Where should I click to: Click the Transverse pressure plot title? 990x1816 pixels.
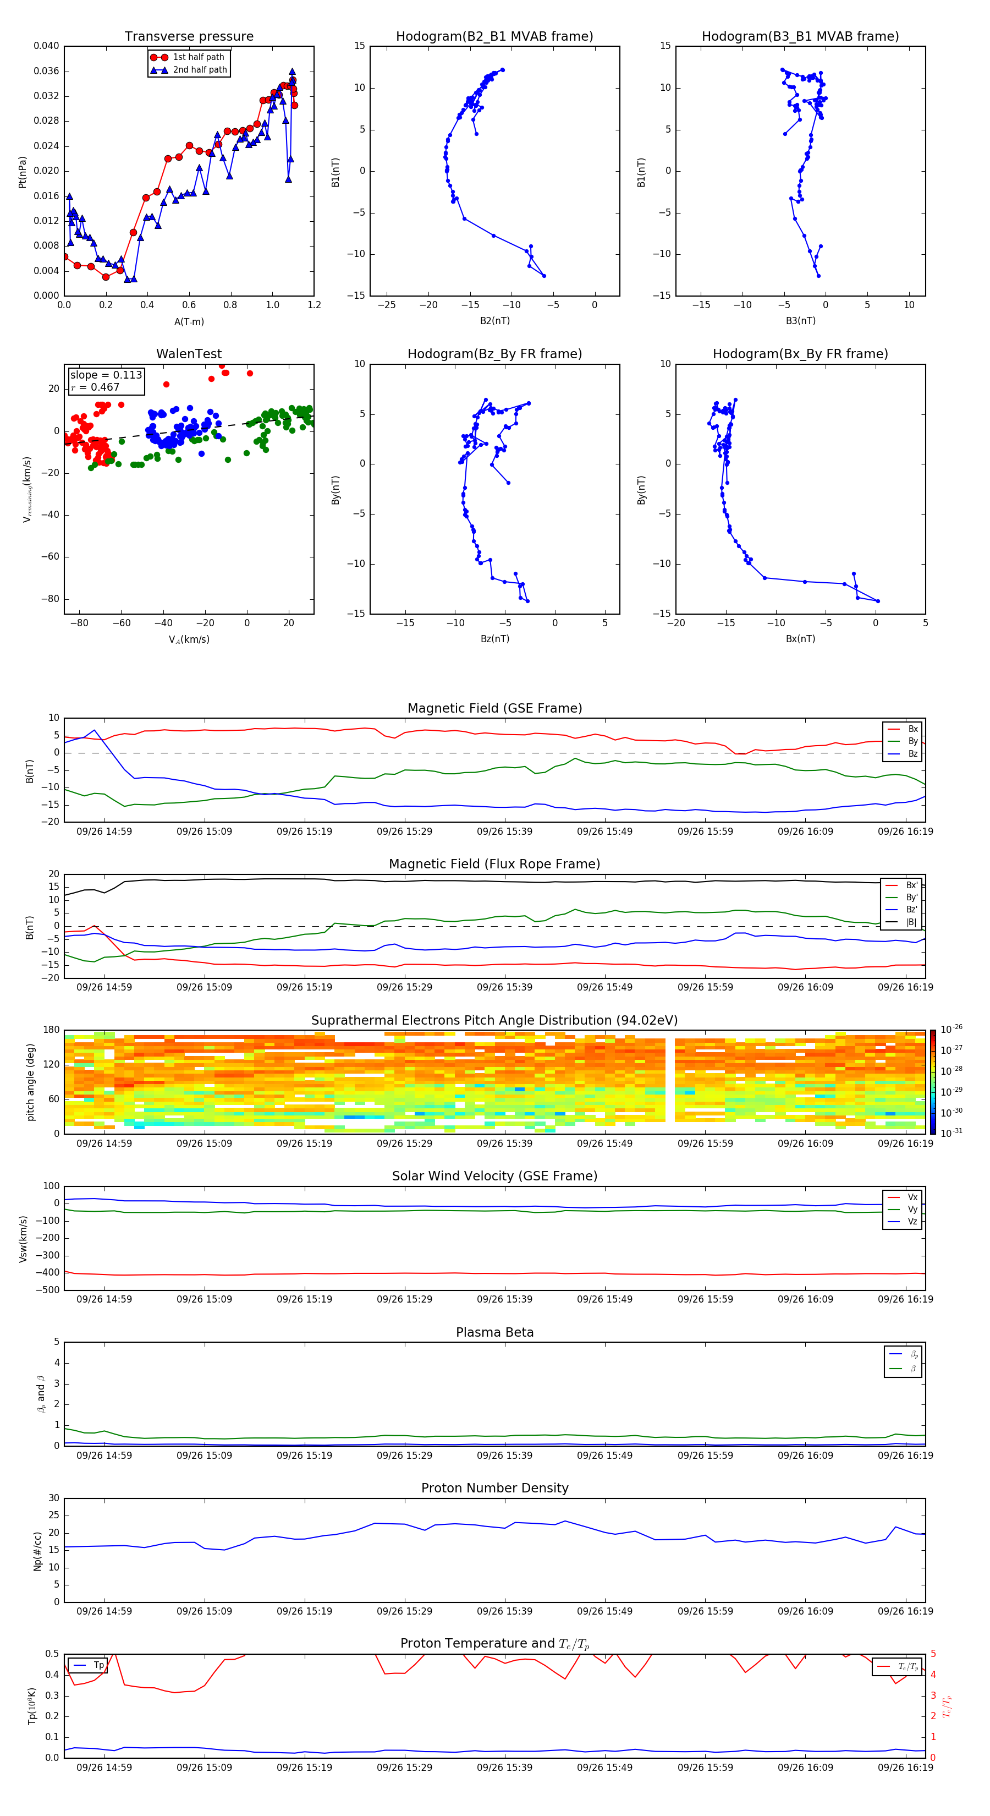pos(189,37)
